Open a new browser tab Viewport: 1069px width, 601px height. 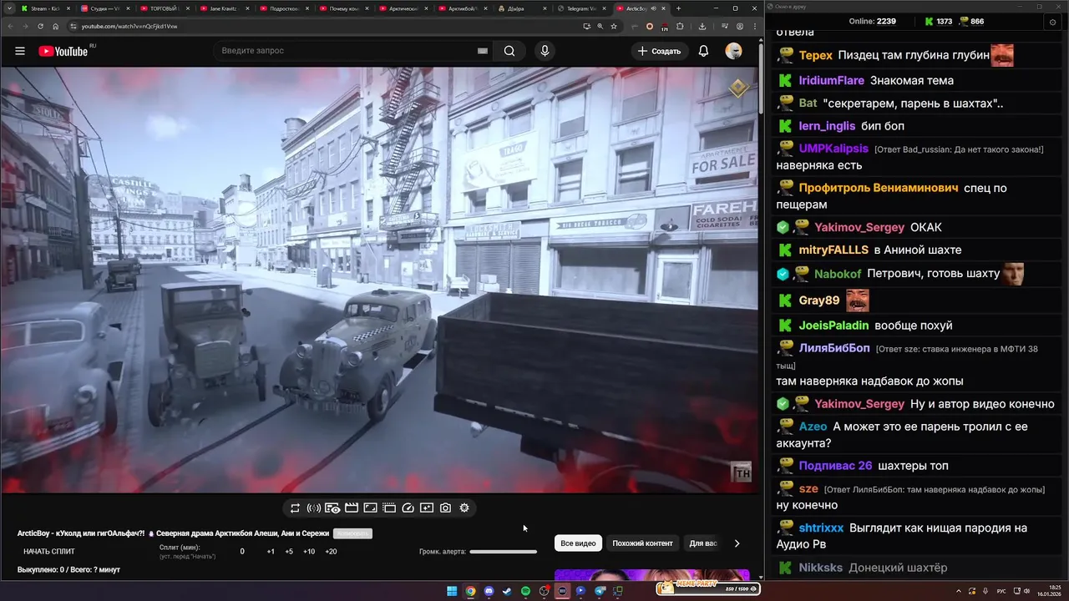678,8
